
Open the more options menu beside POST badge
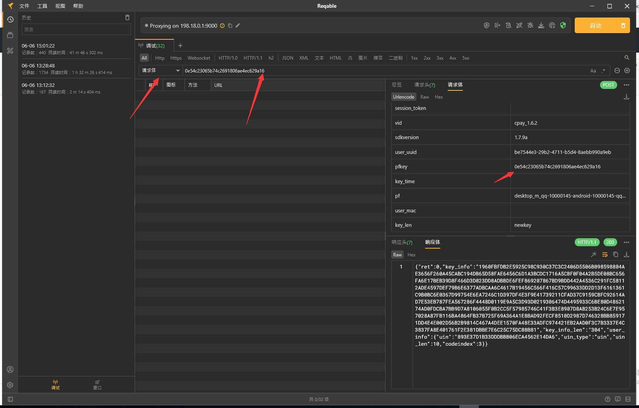click(626, 85)
